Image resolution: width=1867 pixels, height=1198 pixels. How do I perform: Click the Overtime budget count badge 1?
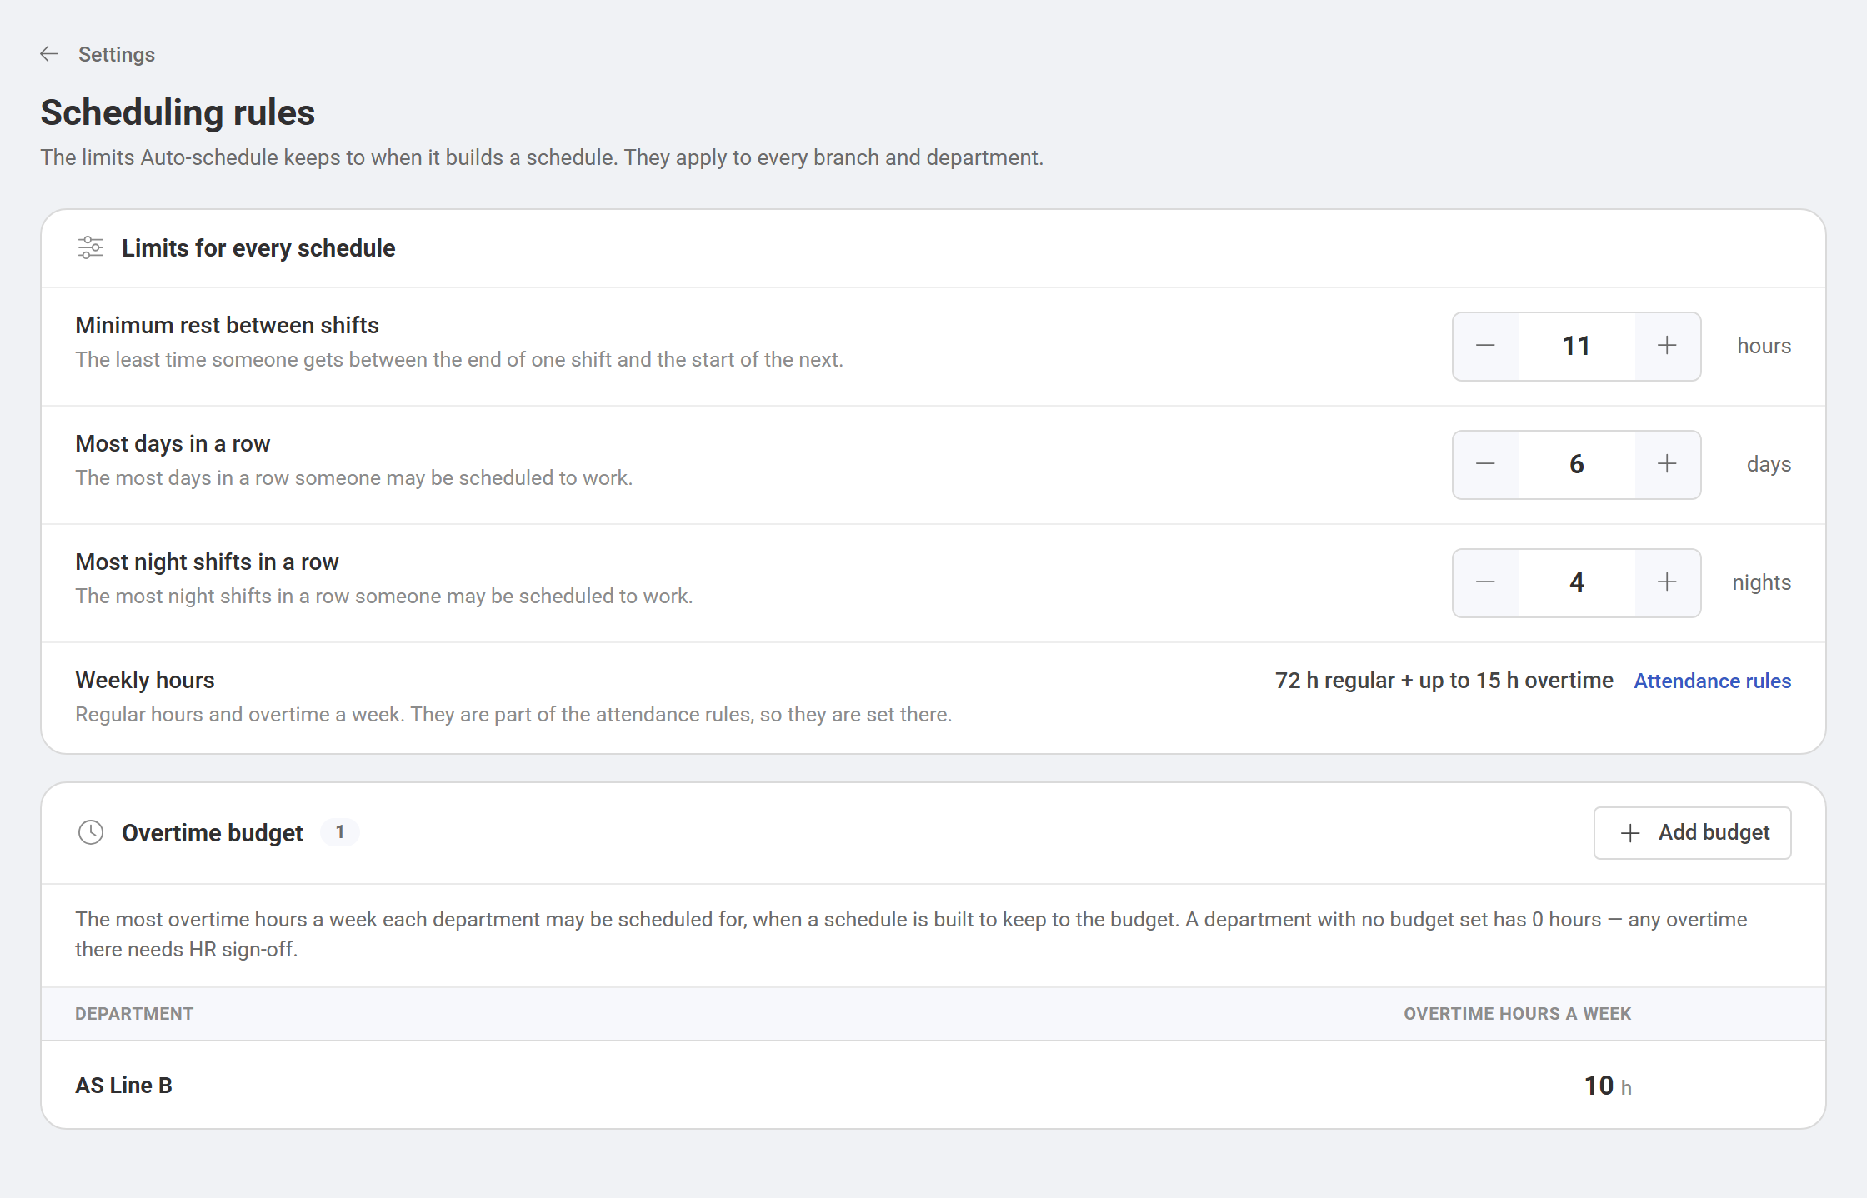pyautogui.click(x=340, y=832)
